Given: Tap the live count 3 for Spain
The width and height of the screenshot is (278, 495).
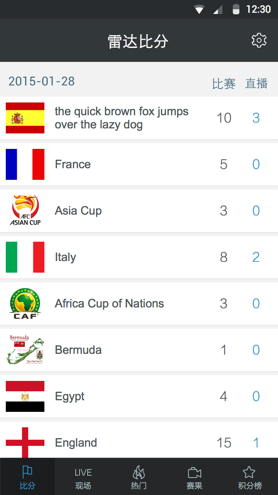Looking at the screenshot, I should coord(256,118).
